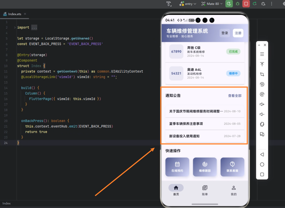Image resolution: width=285 pixels, height=208 pixels.
Task: Click the green hot-reload refresh icon
Action: [255, 4]
